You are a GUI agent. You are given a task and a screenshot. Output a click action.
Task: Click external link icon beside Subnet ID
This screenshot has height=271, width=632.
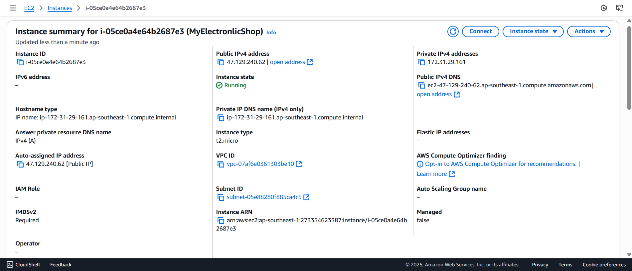[x=306, y=197]
